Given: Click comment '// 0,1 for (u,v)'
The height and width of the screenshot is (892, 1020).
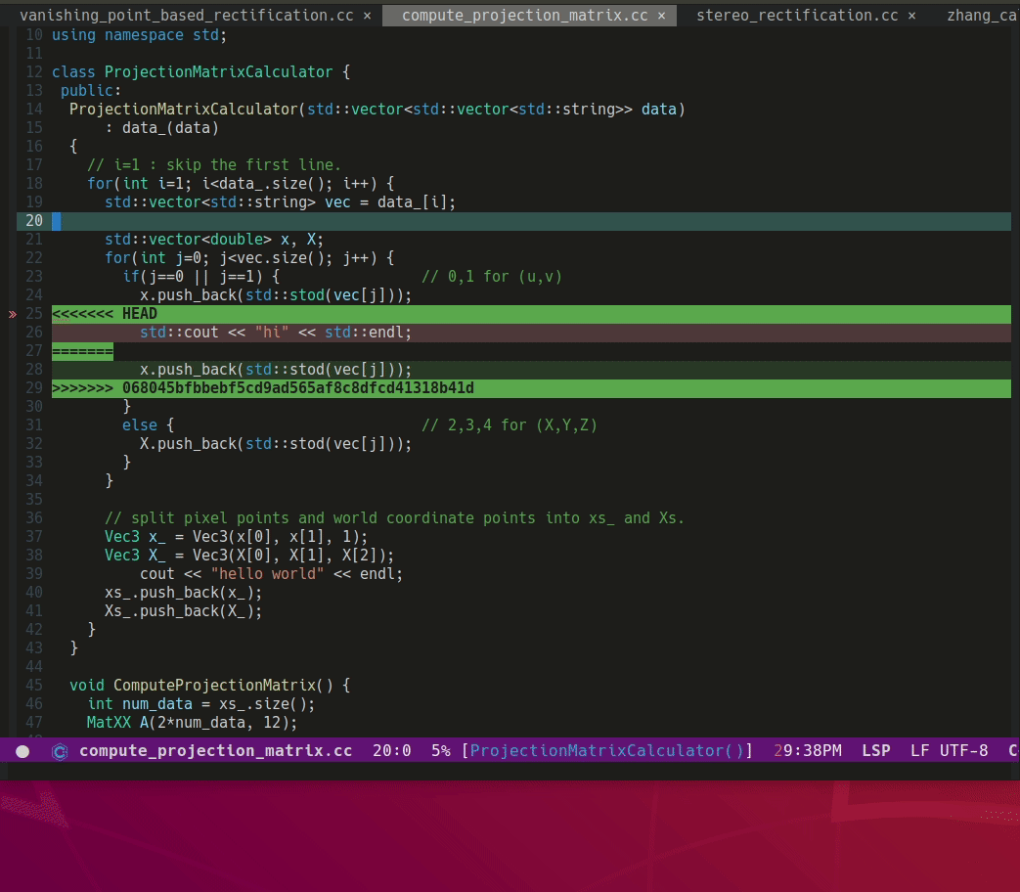Looking at the screenshot, I should (x=492, y=277).
